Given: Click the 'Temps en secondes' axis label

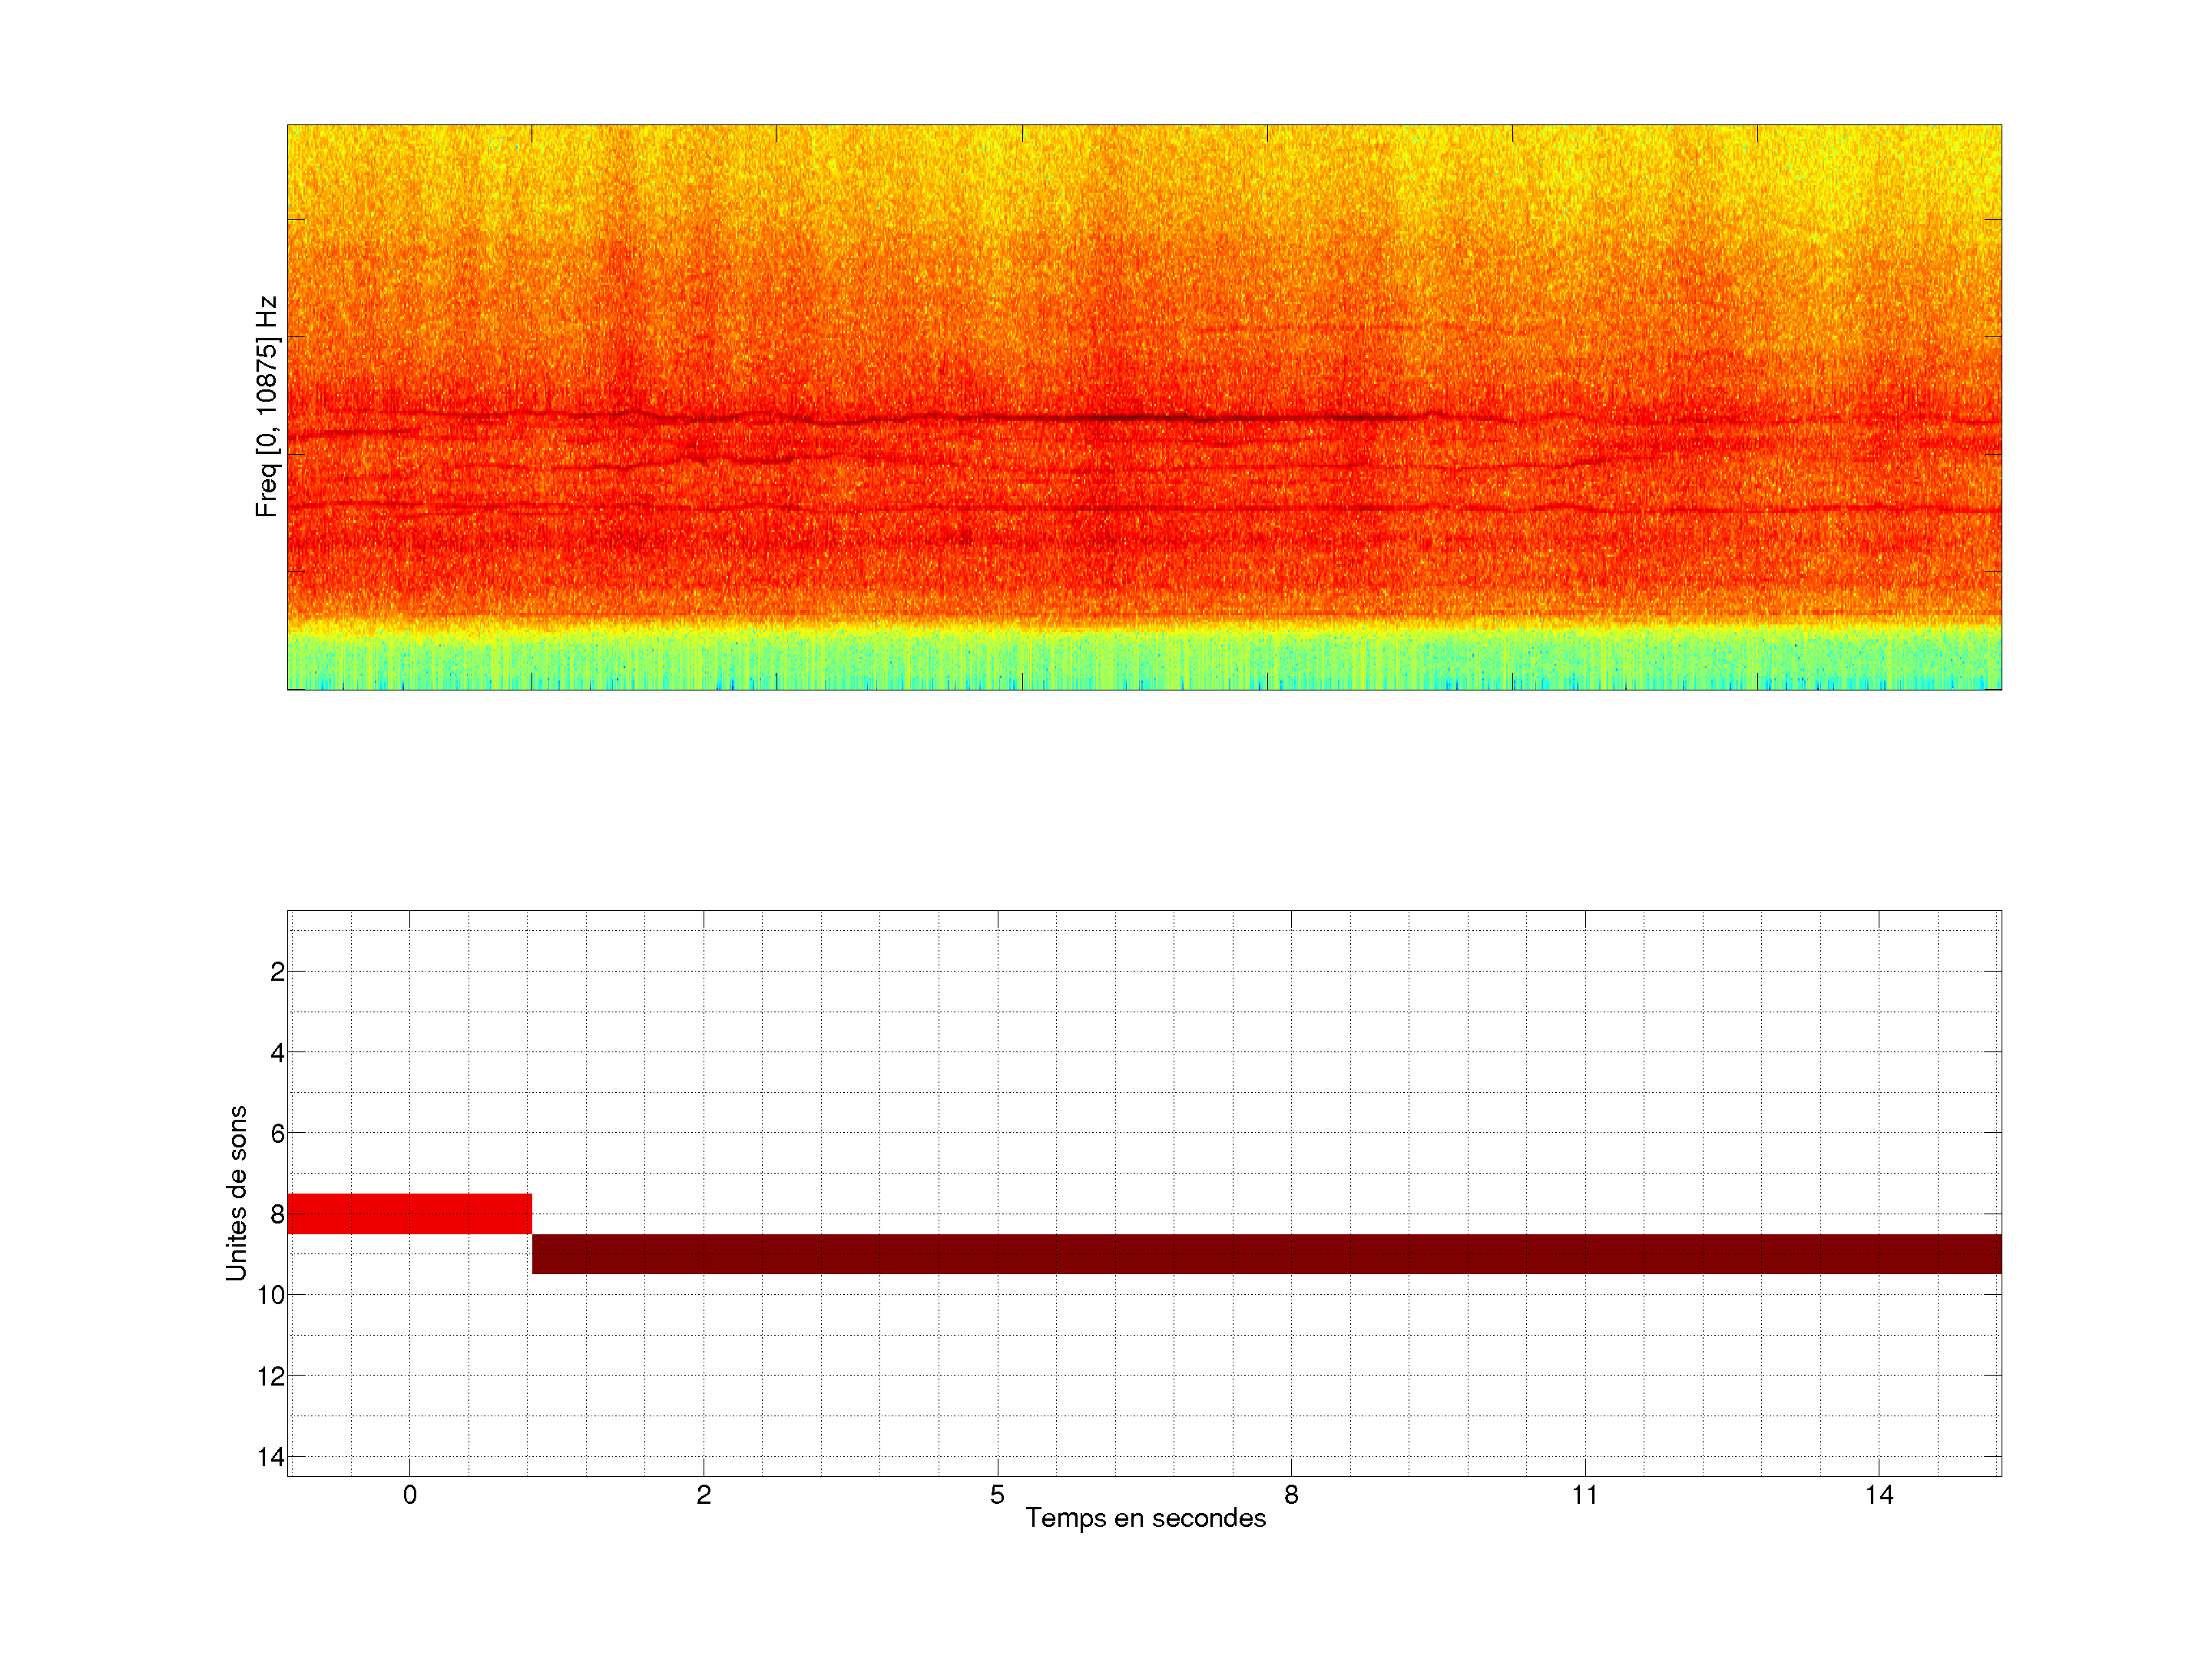Looking at the screenshot, I should click(x=1145, y=1518).
